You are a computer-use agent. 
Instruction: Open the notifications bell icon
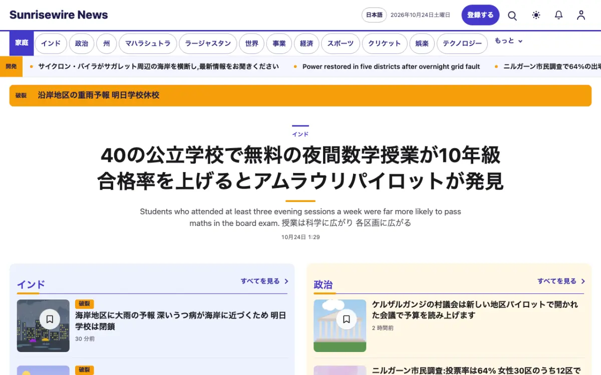pos(559,15)
